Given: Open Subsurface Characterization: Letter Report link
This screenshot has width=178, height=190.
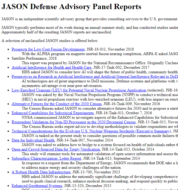Looking at the screenshot, I should [x=47, y=158].
